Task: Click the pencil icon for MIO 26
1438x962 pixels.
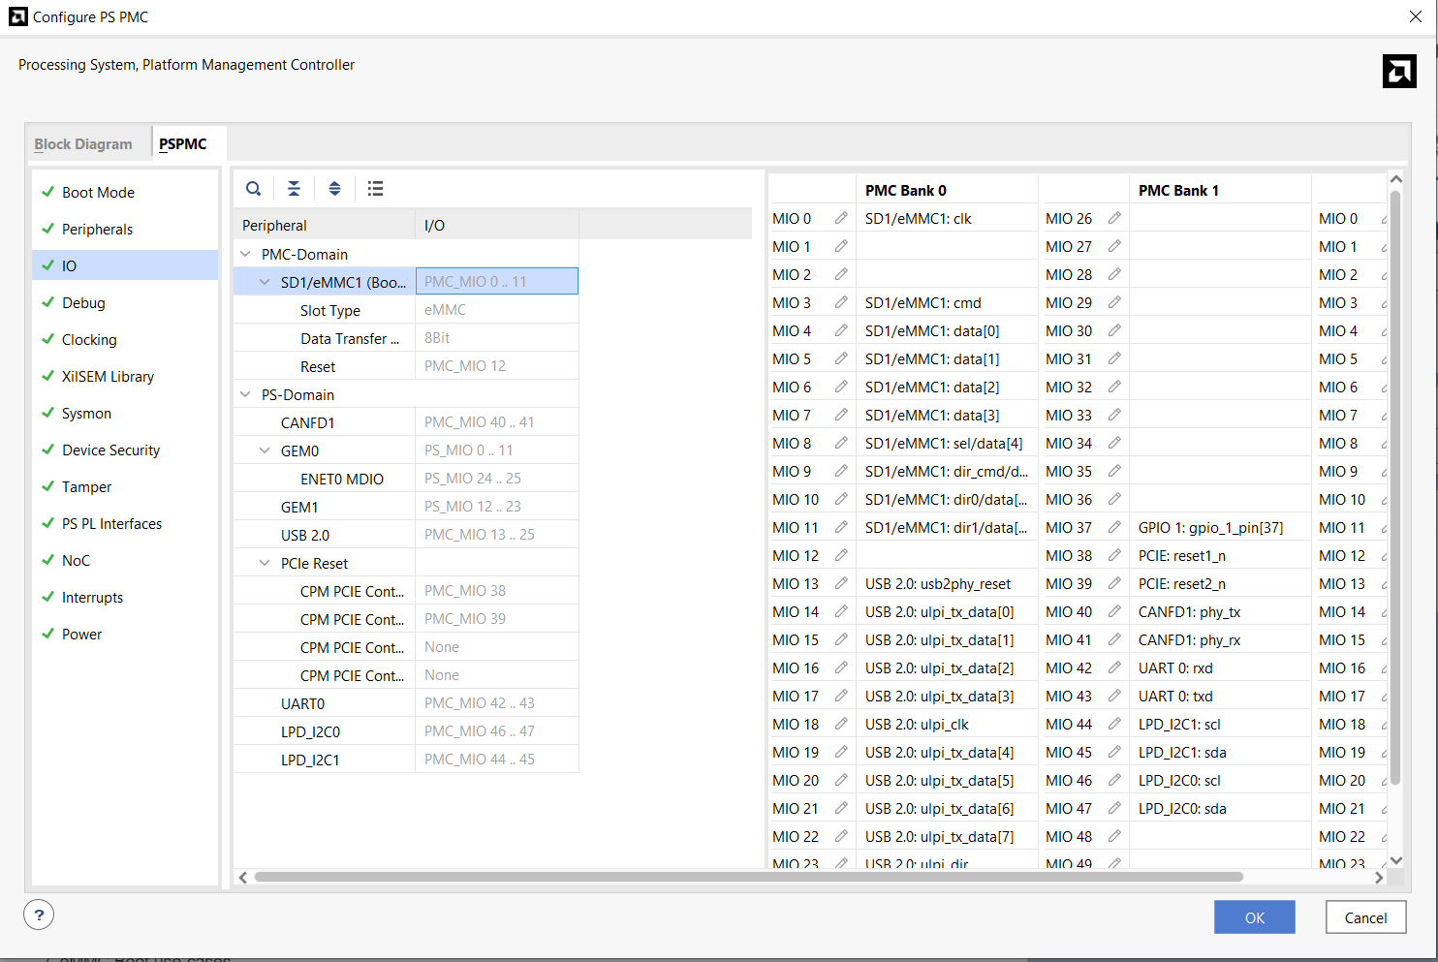Action: (1114, 219)
